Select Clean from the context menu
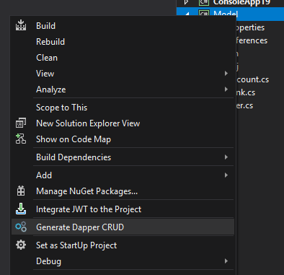The image size is (284, 275). point(47,58)
